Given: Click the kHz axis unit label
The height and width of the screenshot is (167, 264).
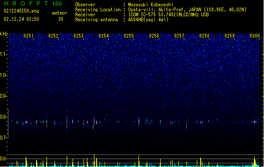Looking at the screenshot, I should (4, 34).
